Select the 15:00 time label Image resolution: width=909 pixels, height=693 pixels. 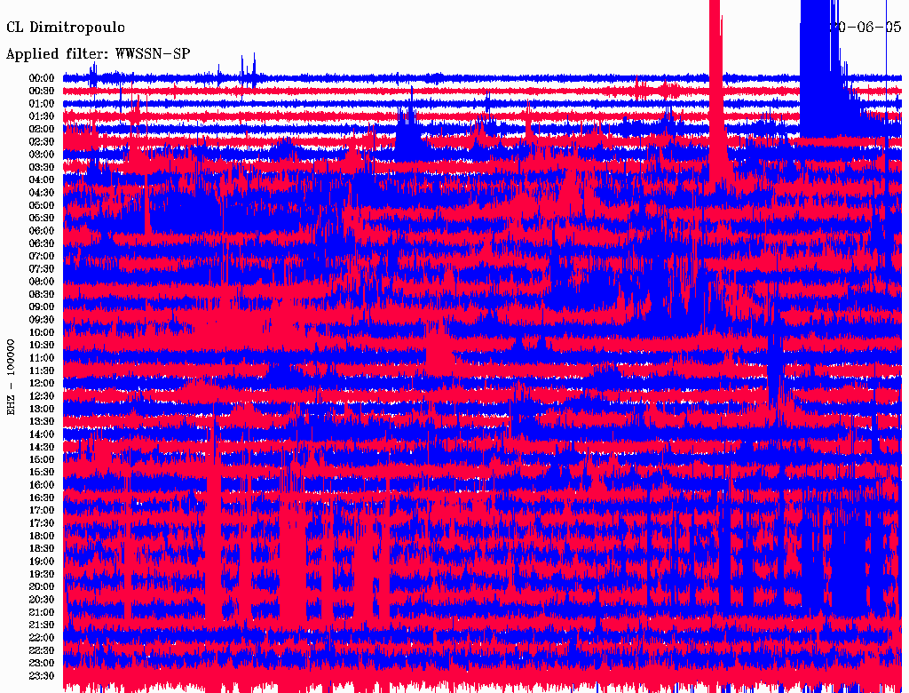pyautogui.click(x=42, y=459)
